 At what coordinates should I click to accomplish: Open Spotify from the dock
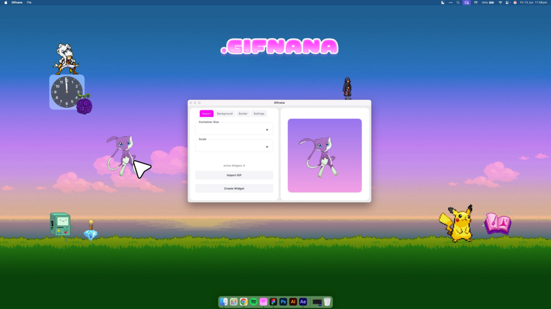tap(253, 302)
